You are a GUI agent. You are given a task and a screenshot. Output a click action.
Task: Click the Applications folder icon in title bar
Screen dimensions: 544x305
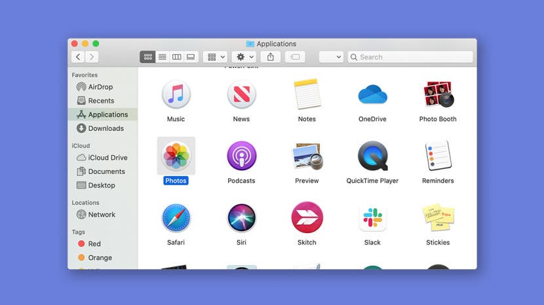[x=250, y=44]
